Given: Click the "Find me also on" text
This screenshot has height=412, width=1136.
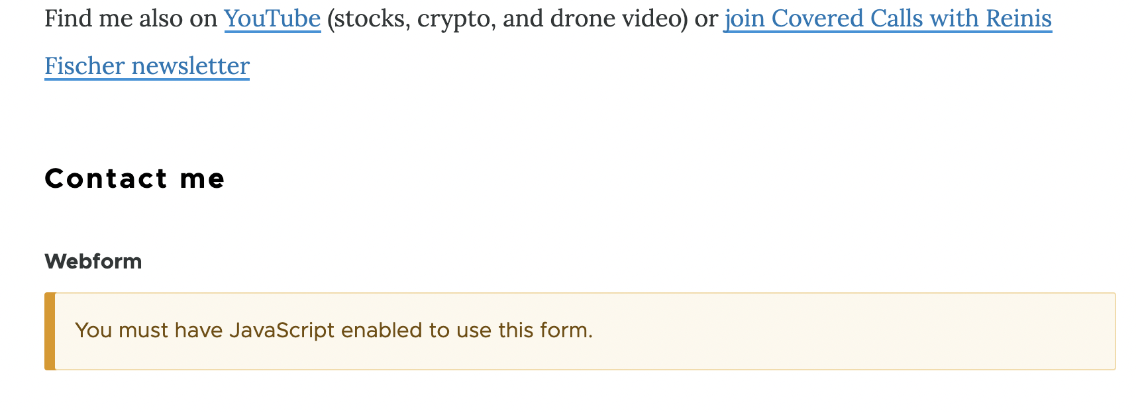Looking at the screenshot, I should 130,19.
